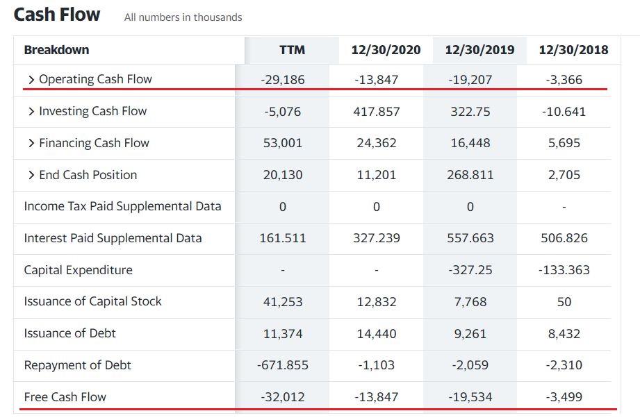
Task: Select the TTM column header
Action: click(x=292, y=50)
